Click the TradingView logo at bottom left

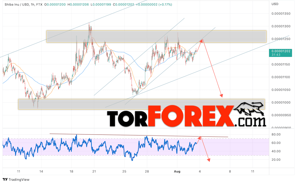(x=16, y=179)
